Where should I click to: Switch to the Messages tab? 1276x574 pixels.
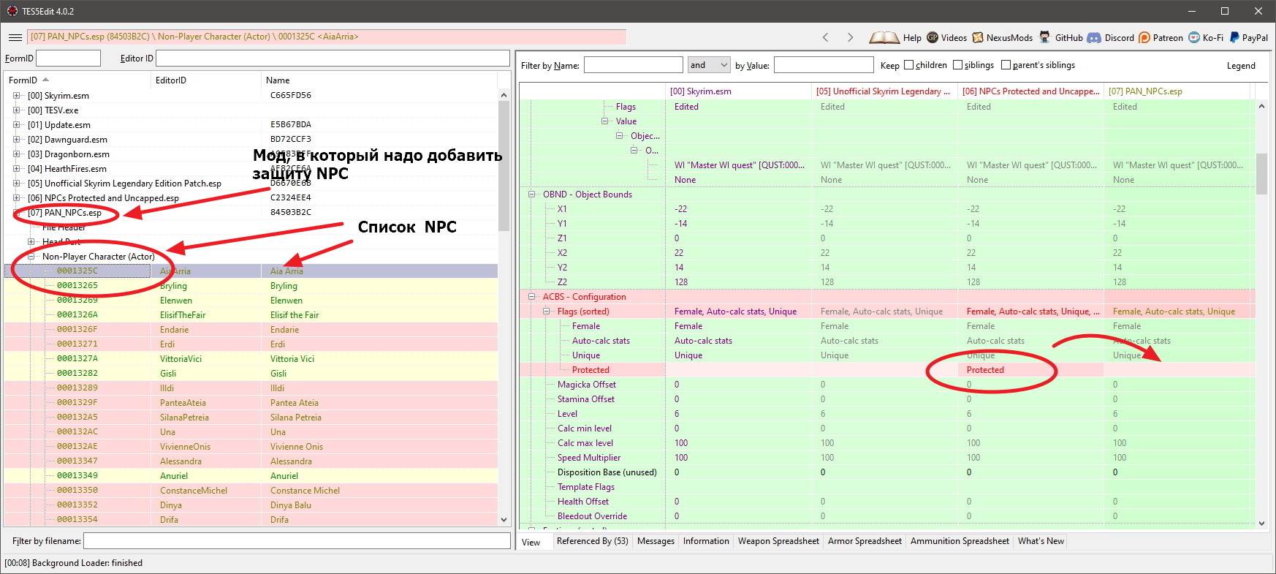click(656, 541)
